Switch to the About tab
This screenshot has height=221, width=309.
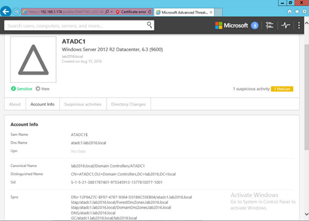pos(15,104)
